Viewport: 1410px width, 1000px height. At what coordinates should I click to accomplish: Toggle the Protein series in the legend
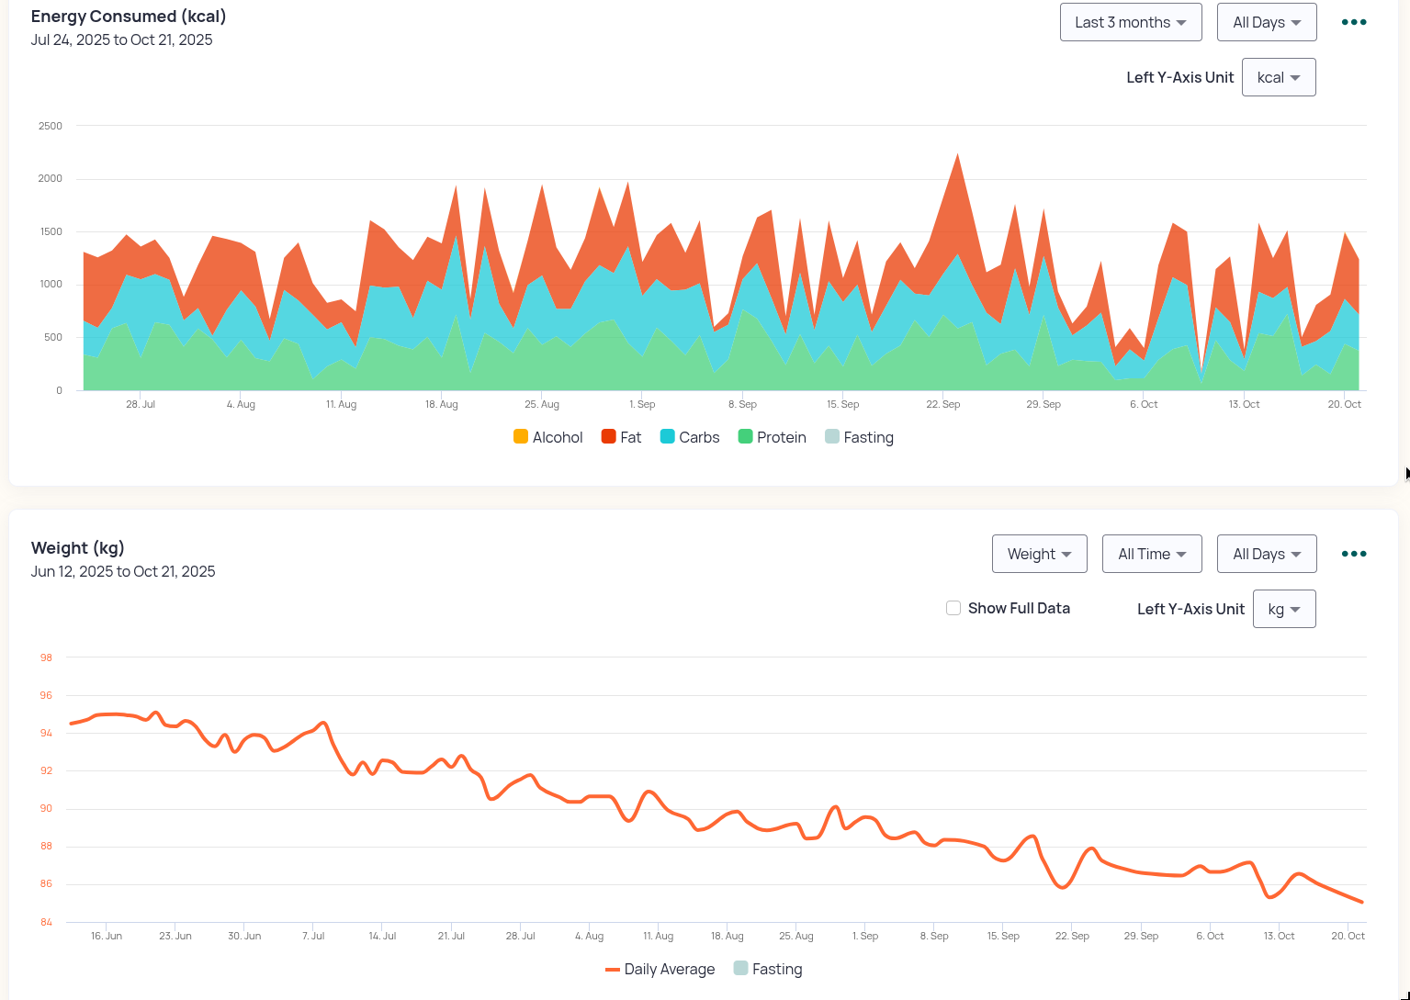coord(773,437)
